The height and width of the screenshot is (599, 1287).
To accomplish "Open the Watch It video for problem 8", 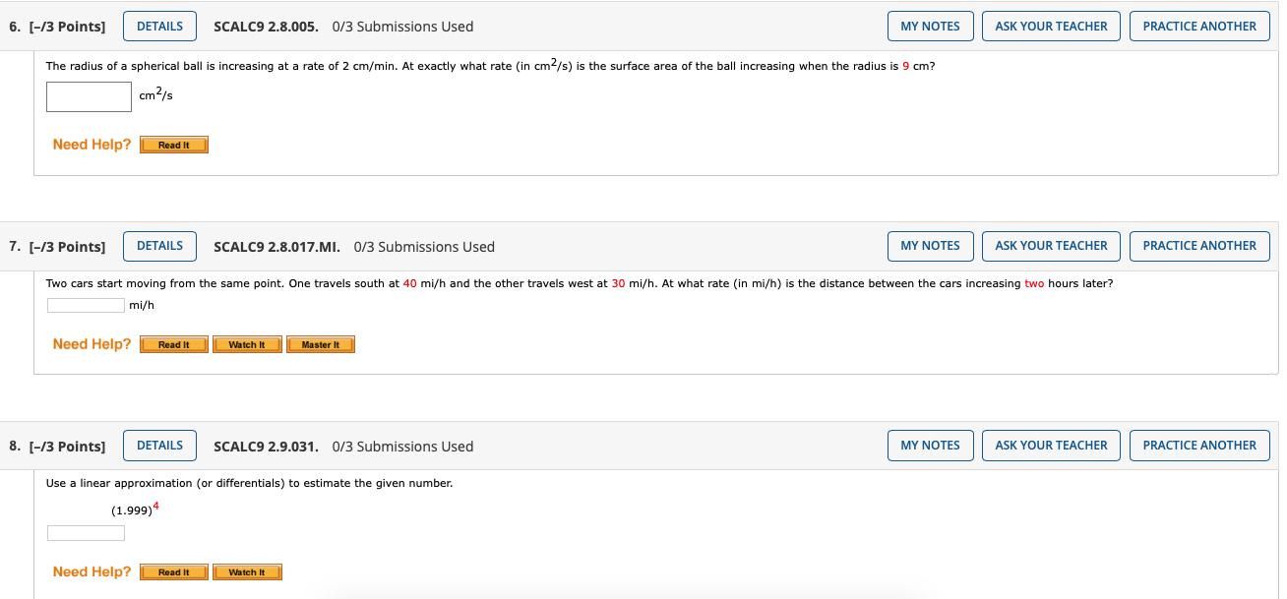I will 247,571.
